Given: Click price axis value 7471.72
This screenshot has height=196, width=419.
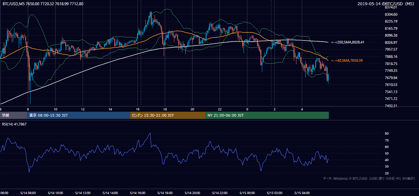Looking at the screenshot, I should tap(391, 99).
